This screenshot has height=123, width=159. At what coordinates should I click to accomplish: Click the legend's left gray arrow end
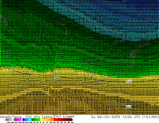[6, 120]
